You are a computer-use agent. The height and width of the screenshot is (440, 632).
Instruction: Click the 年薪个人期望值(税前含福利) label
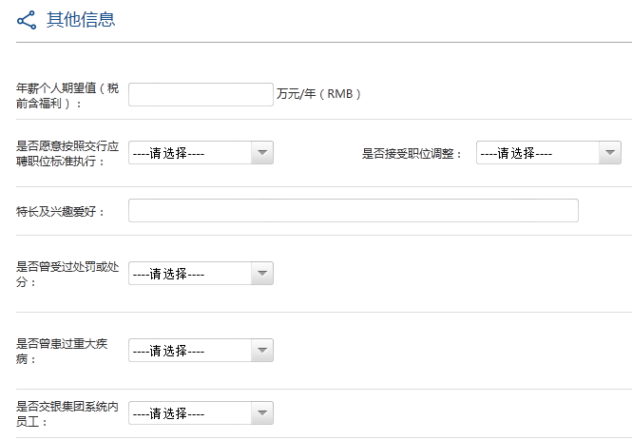click(x=67, y=95)
